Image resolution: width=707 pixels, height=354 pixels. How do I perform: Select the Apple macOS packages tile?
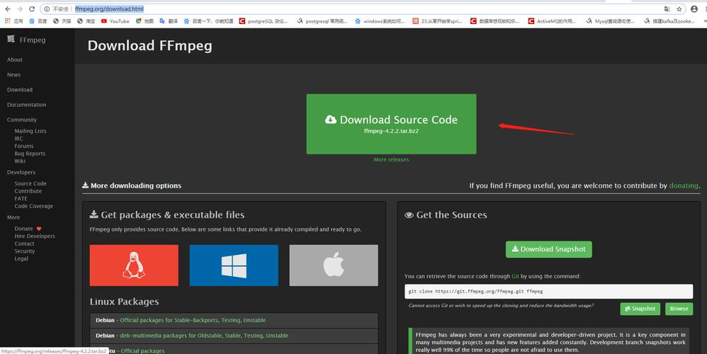pyautogui.click(x=334, y=265)
